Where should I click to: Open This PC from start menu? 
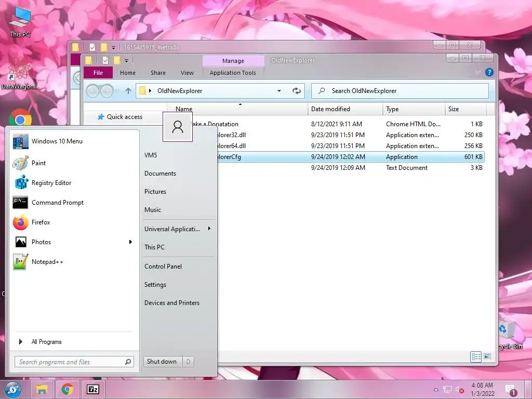tap(154, 247)
